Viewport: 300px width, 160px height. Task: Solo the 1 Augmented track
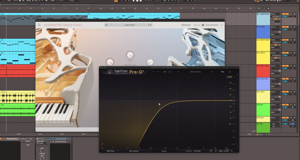291,14
